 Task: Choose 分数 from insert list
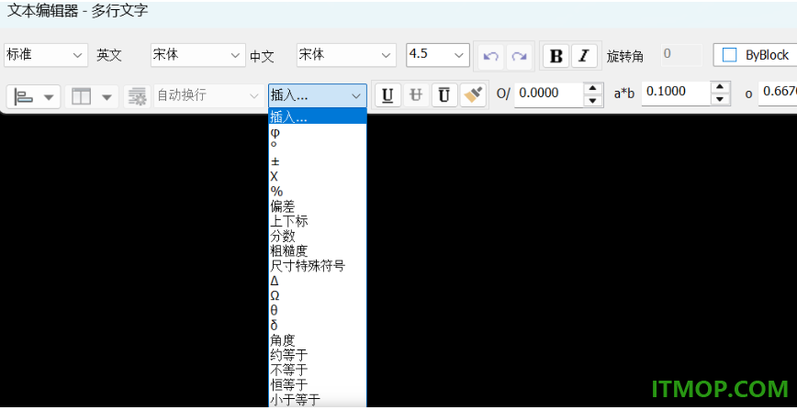coord(317,236)
